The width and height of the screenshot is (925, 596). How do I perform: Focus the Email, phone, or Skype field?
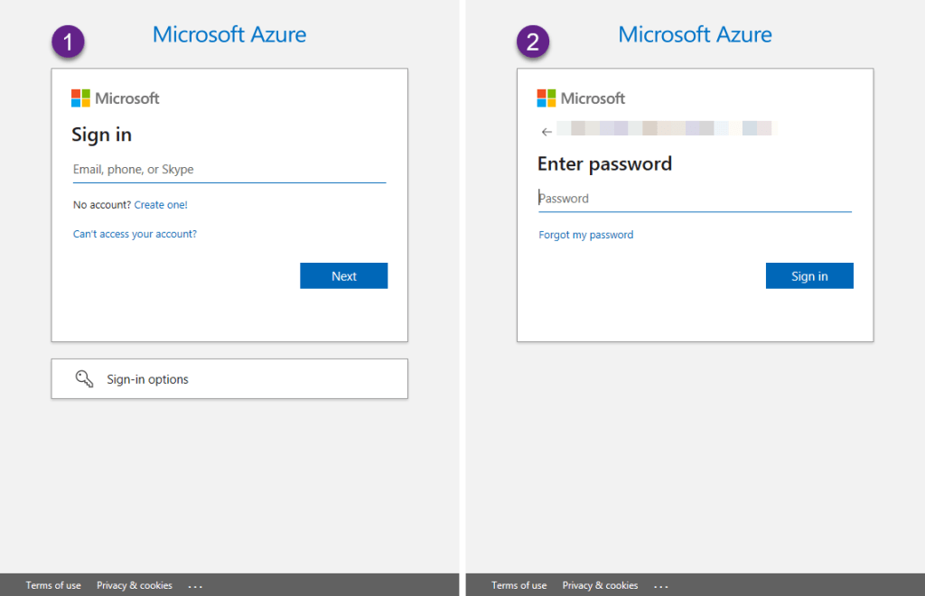[229, 170]
